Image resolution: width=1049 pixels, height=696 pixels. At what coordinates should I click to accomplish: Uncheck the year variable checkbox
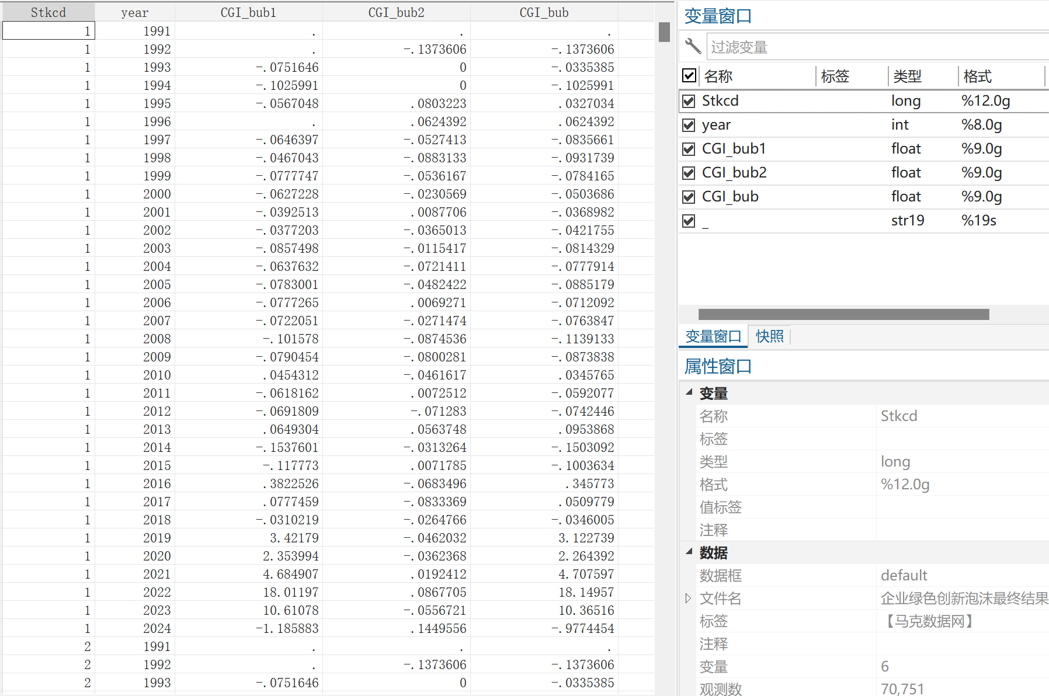click(689, 125)
